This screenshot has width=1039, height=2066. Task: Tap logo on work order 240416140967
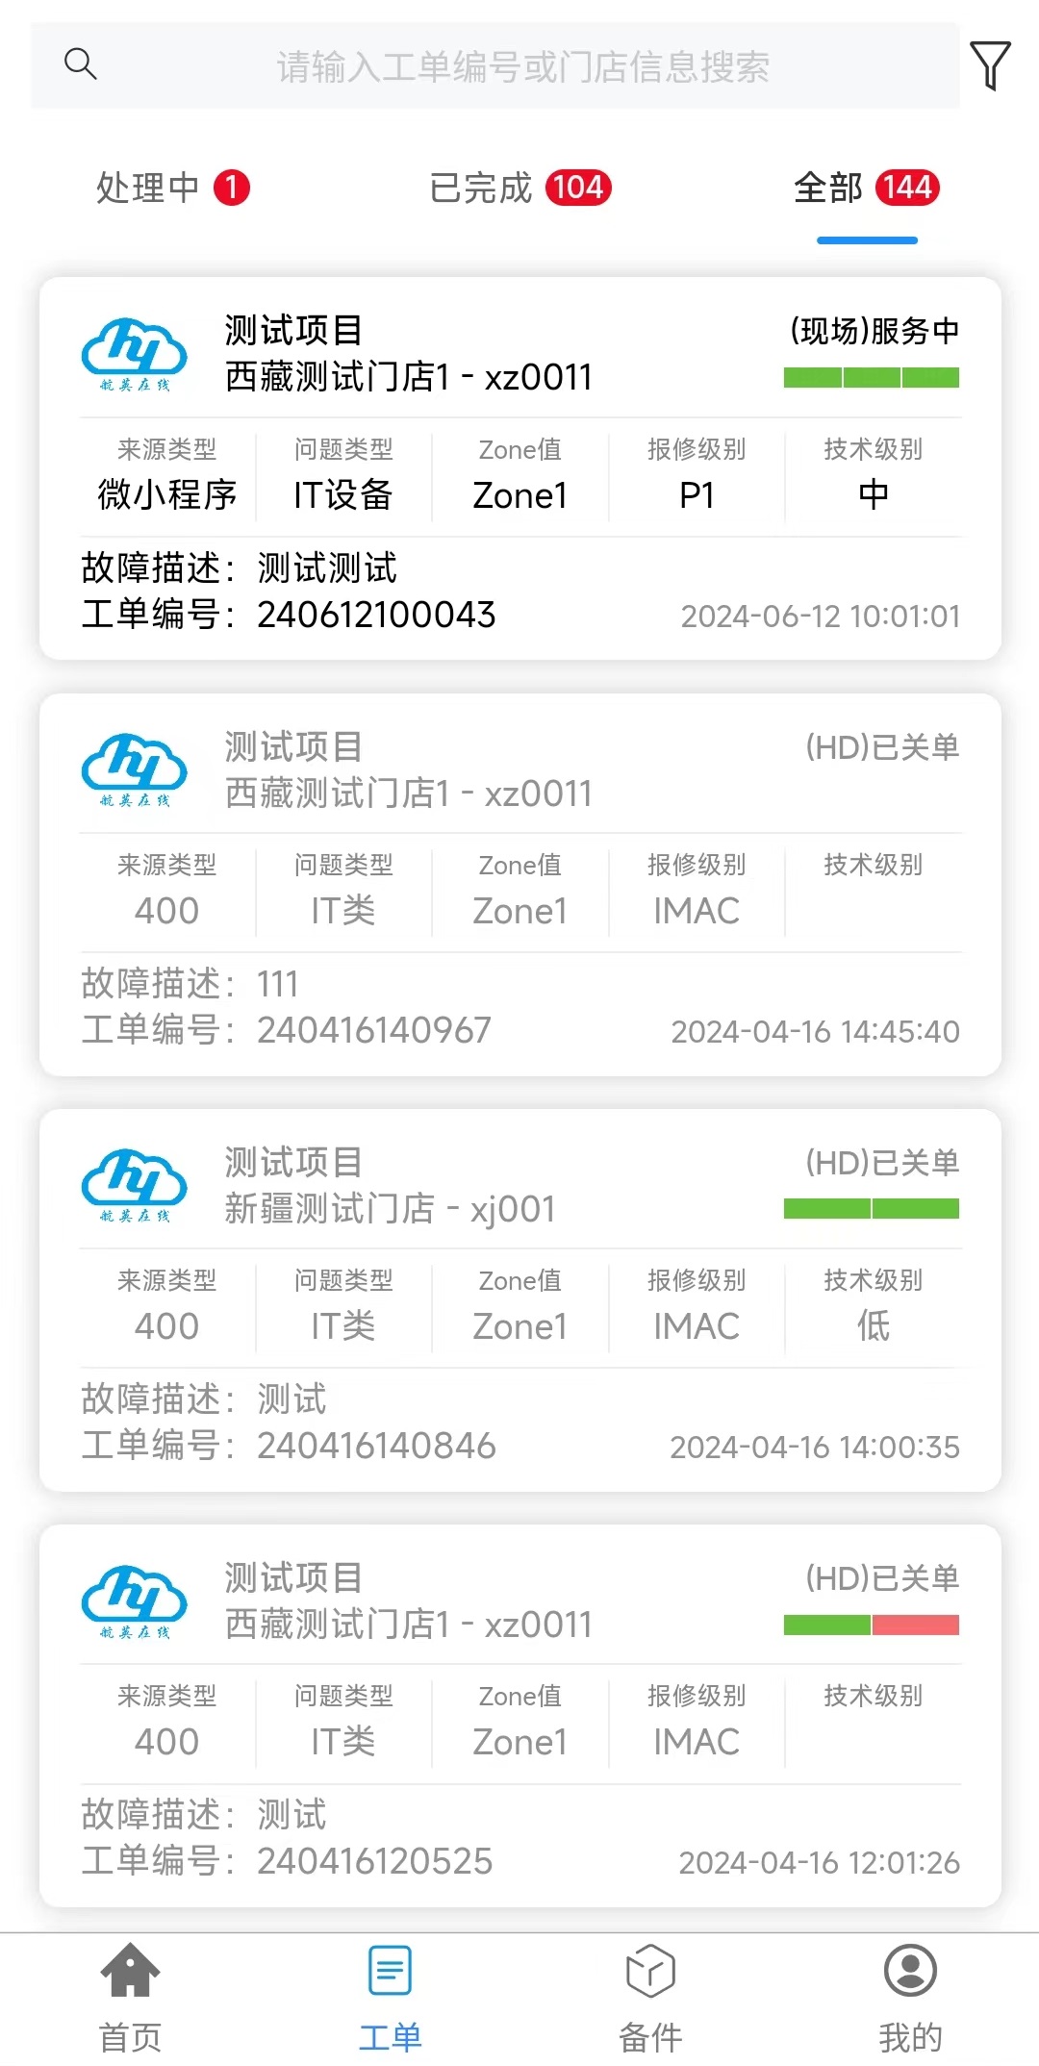click(135, 769)
